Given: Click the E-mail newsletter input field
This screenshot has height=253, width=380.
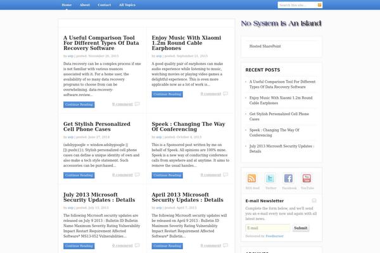Looking at the screenshot, I should click(x=268, y=228).
